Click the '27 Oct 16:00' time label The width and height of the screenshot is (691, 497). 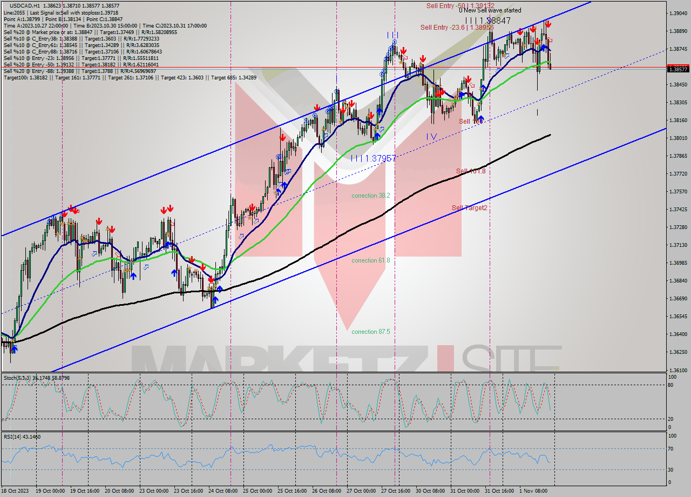click(396, 491)
